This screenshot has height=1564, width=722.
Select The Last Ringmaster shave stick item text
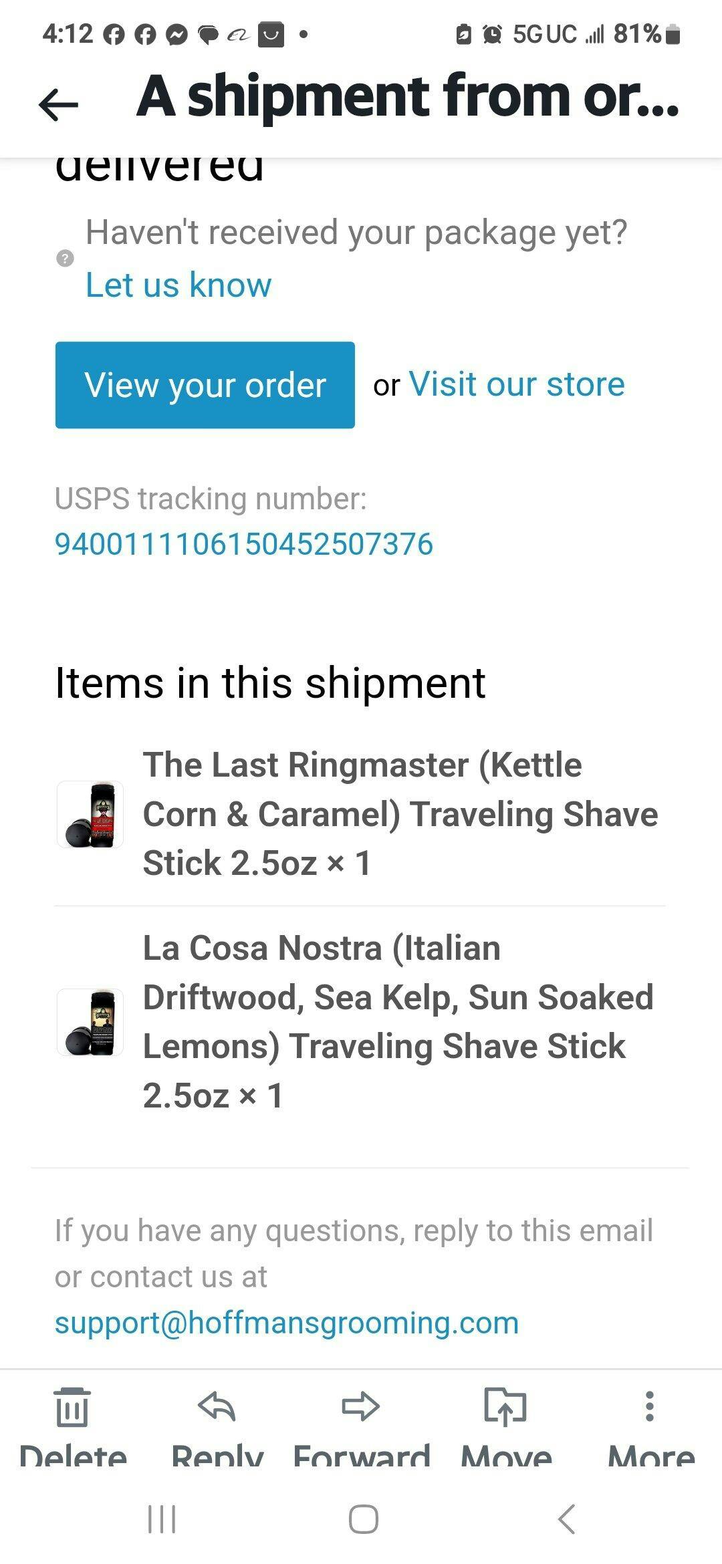click(x=400, y=814)
